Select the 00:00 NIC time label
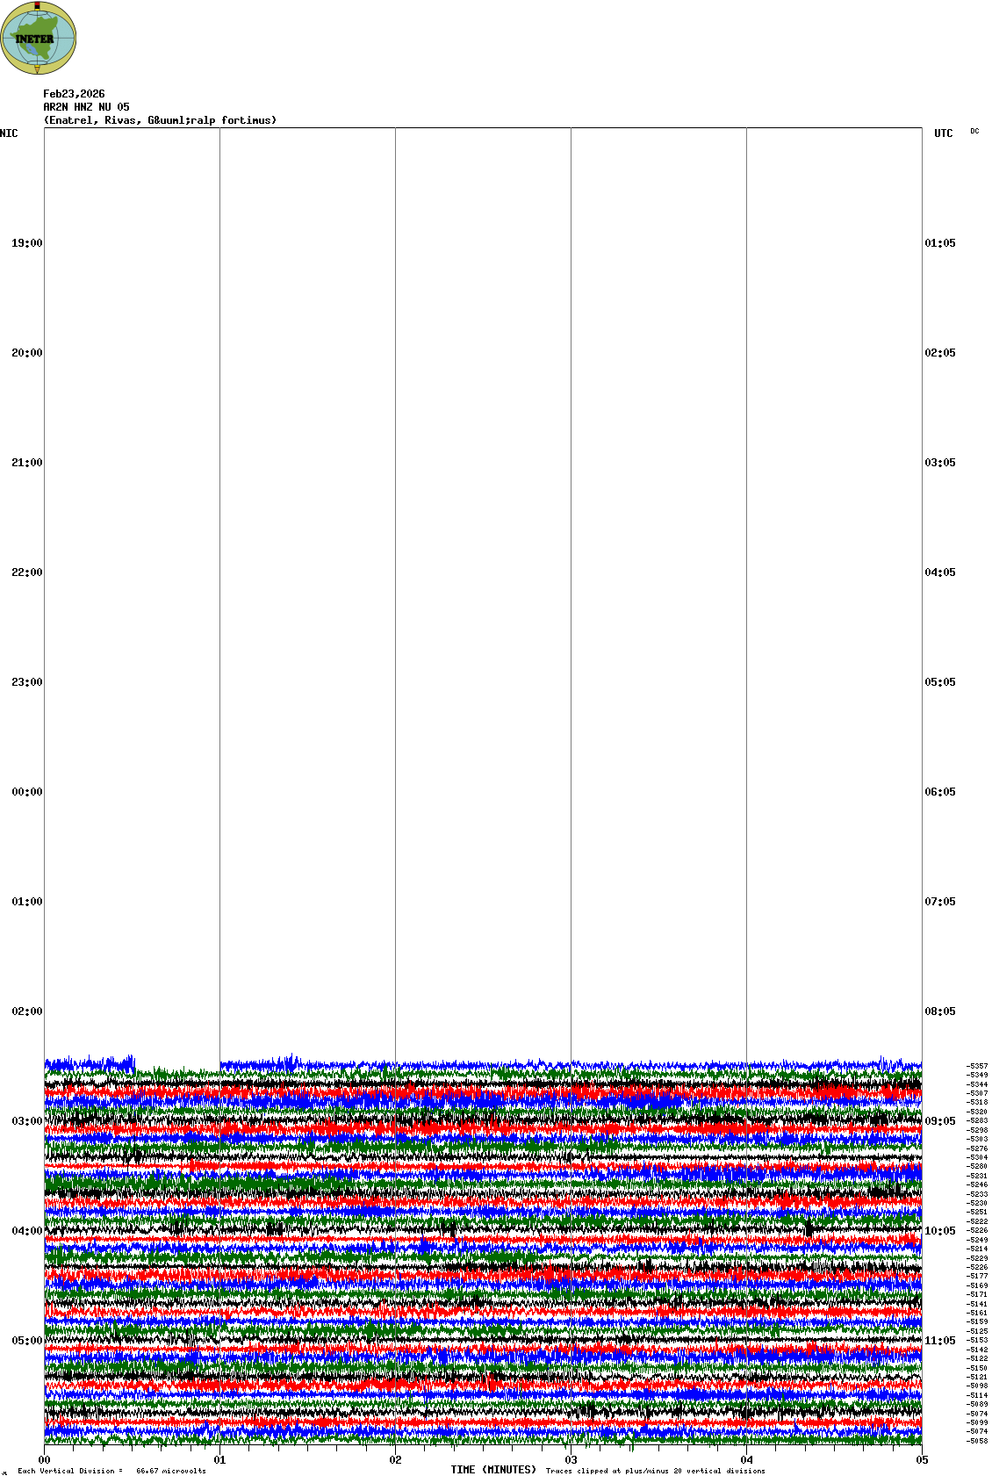 coord(26,792)
